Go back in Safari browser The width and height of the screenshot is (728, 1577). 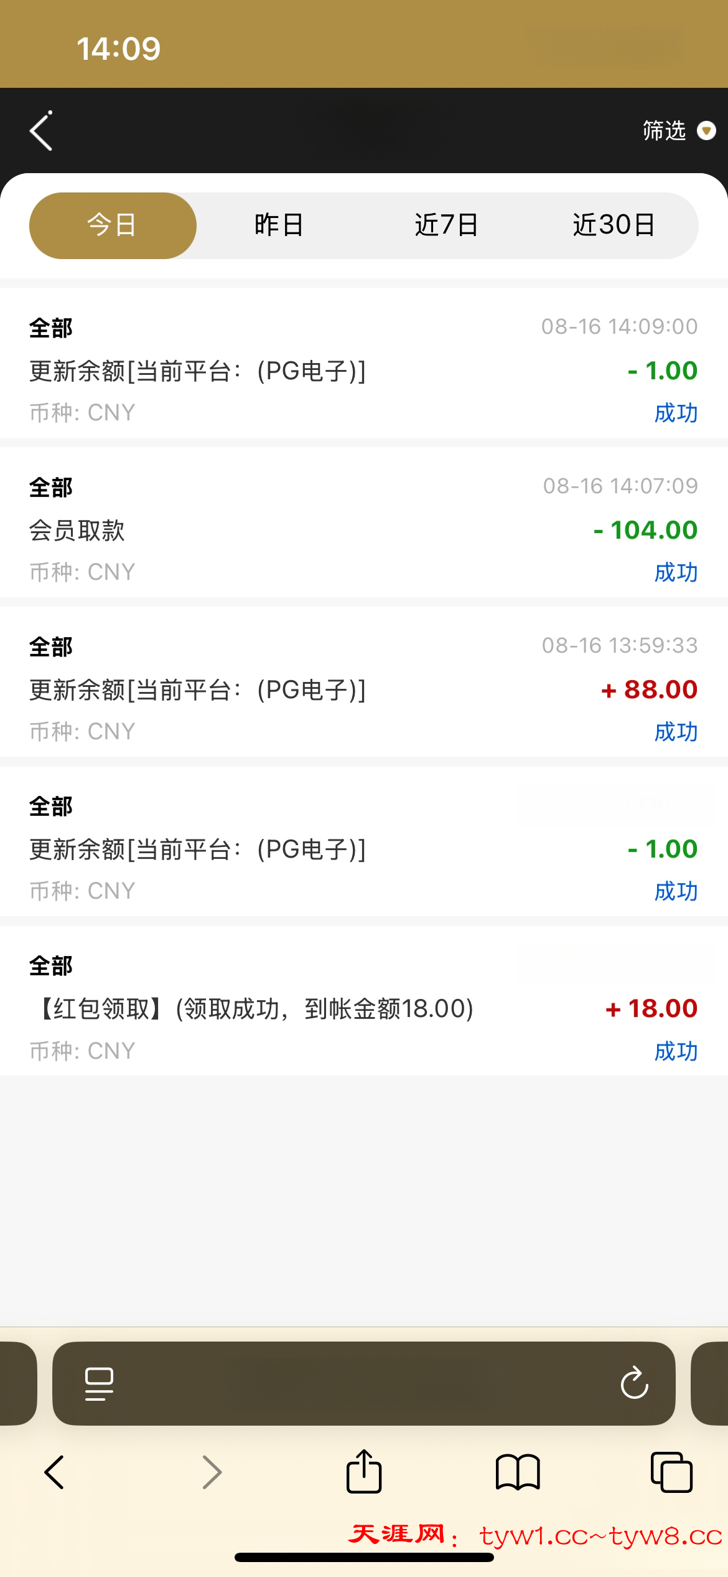click(x=54, y=1472)
